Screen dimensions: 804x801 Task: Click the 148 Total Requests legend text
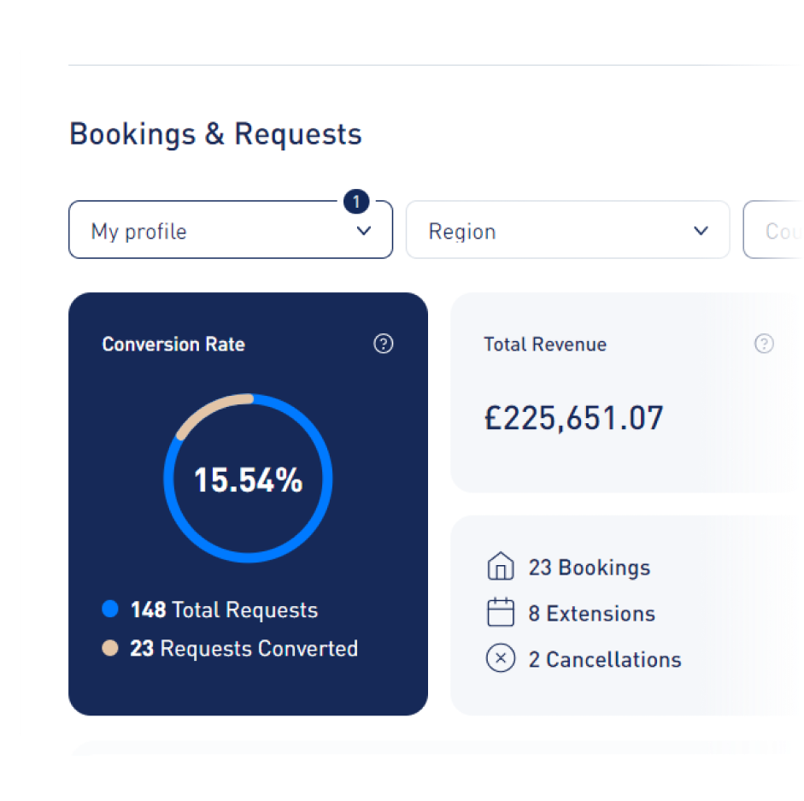coord(224,610)
